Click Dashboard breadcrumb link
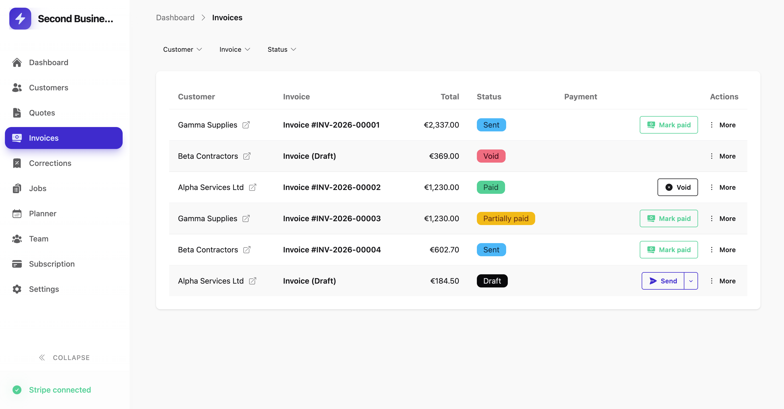784x409 pixels. [x=175, y=18]
